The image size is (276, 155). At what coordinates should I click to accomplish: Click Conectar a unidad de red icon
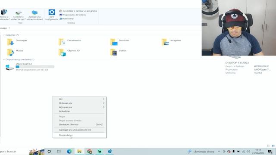pos(18,12)
